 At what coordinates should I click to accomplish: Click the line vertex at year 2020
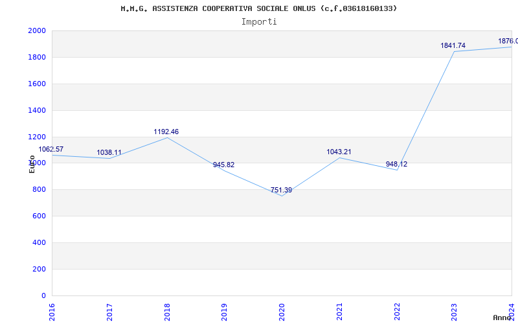282,196
